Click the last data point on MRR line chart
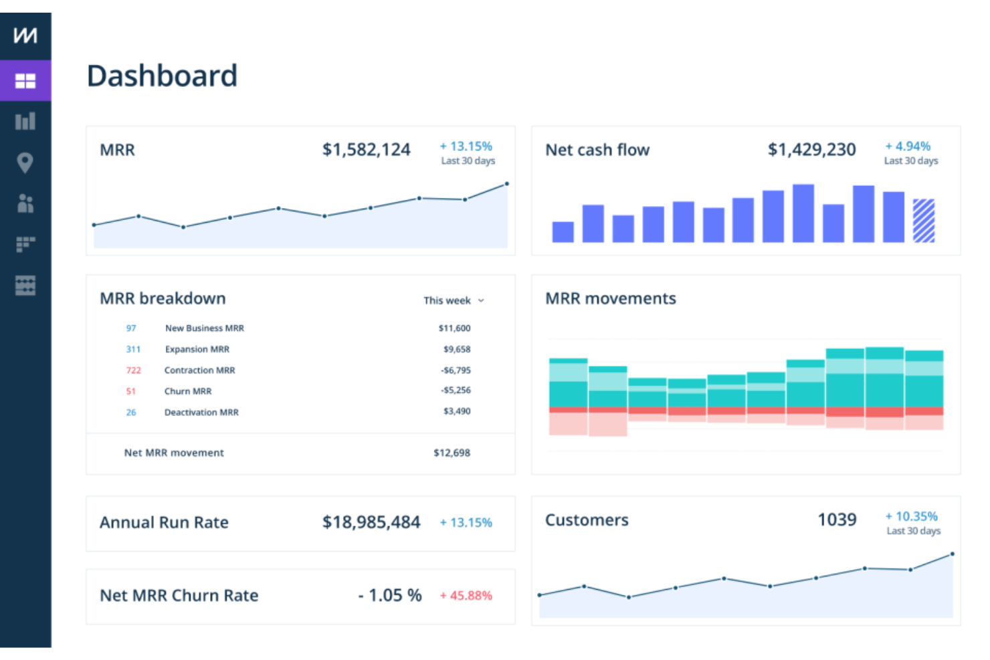This screenshot has height=660, width=990. (506, 183)
